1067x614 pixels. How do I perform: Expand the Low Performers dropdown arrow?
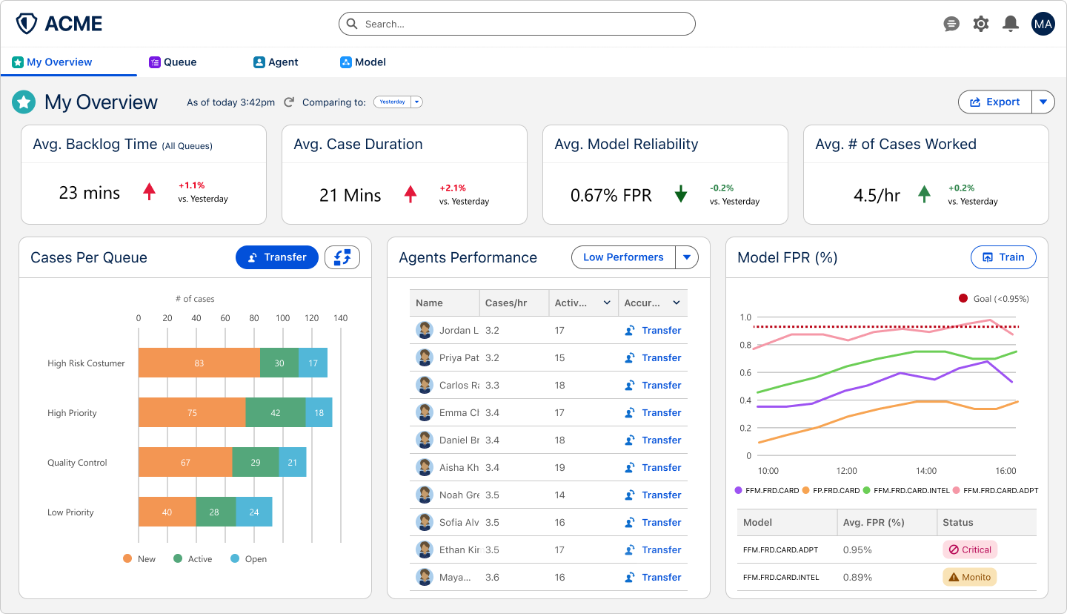687,257
